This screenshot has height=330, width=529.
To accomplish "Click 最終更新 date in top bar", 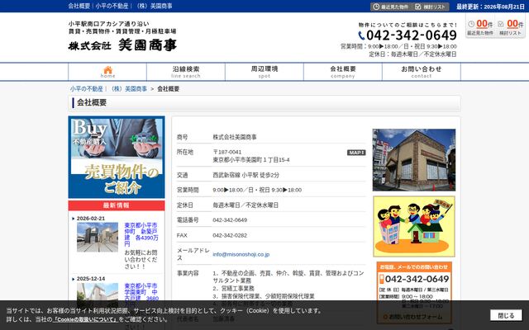I will (490, 7).
